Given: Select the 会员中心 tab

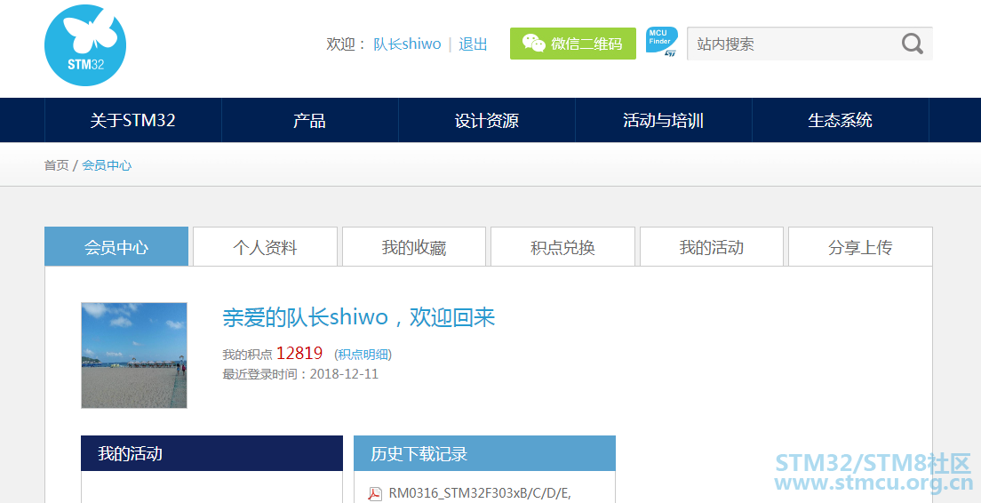Looking at the screenshot, I should click(x=116, y=247).
